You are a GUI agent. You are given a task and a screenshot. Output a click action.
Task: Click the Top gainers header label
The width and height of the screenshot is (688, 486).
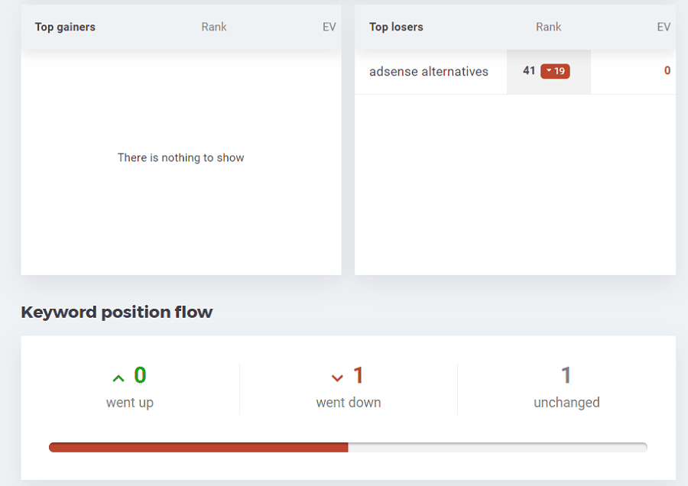pos(65,27)
